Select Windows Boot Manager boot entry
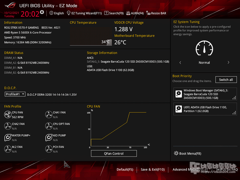240x180 pixels. tap(205, 94)
